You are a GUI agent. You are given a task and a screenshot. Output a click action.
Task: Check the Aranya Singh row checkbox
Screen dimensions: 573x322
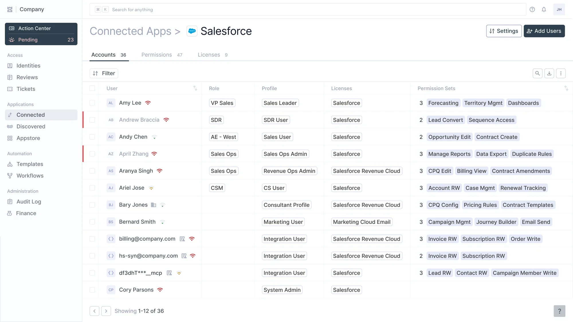click(92, 171)
